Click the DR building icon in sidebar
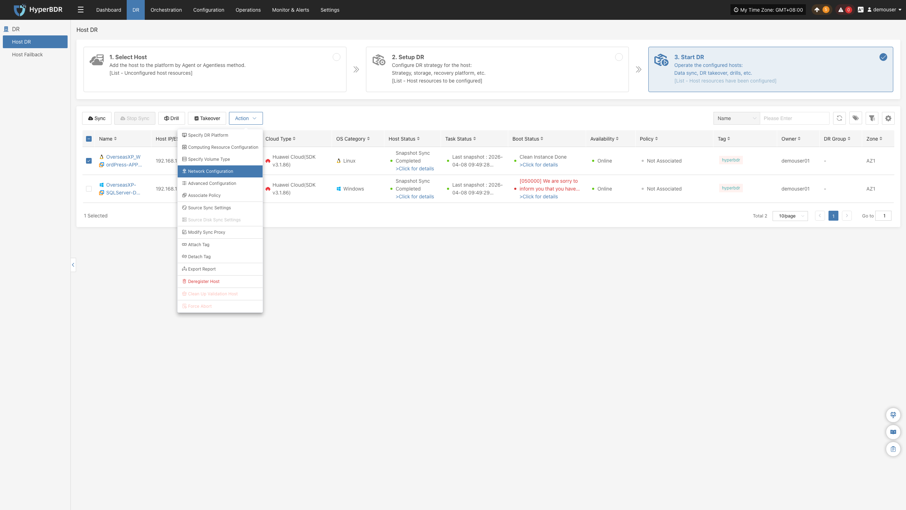 click(x=6, y=29)
